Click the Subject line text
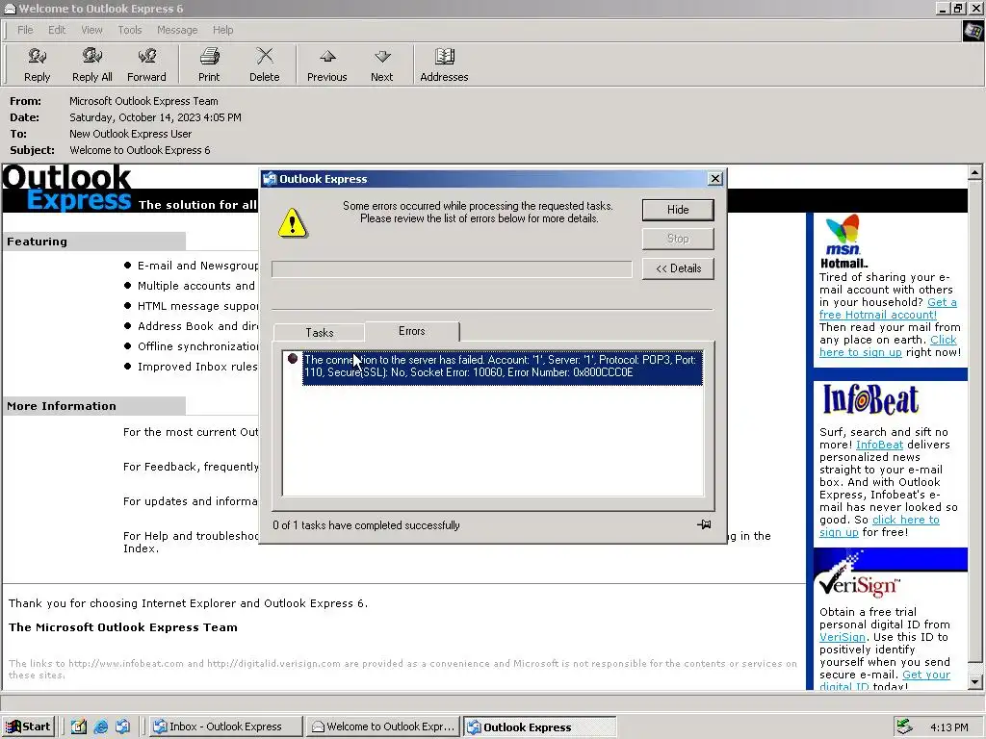Screen dimensions: 986x739 point(140,150)
